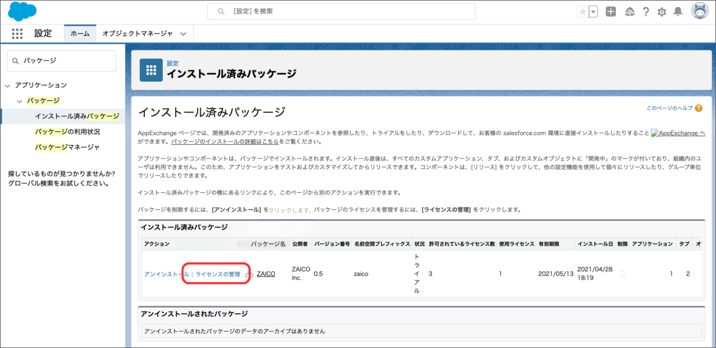Image resolution: width=716 pixels, height=348 pixels.
Task: Click the orange help icon beside このページのヘルプ
Action: point(698,108)
